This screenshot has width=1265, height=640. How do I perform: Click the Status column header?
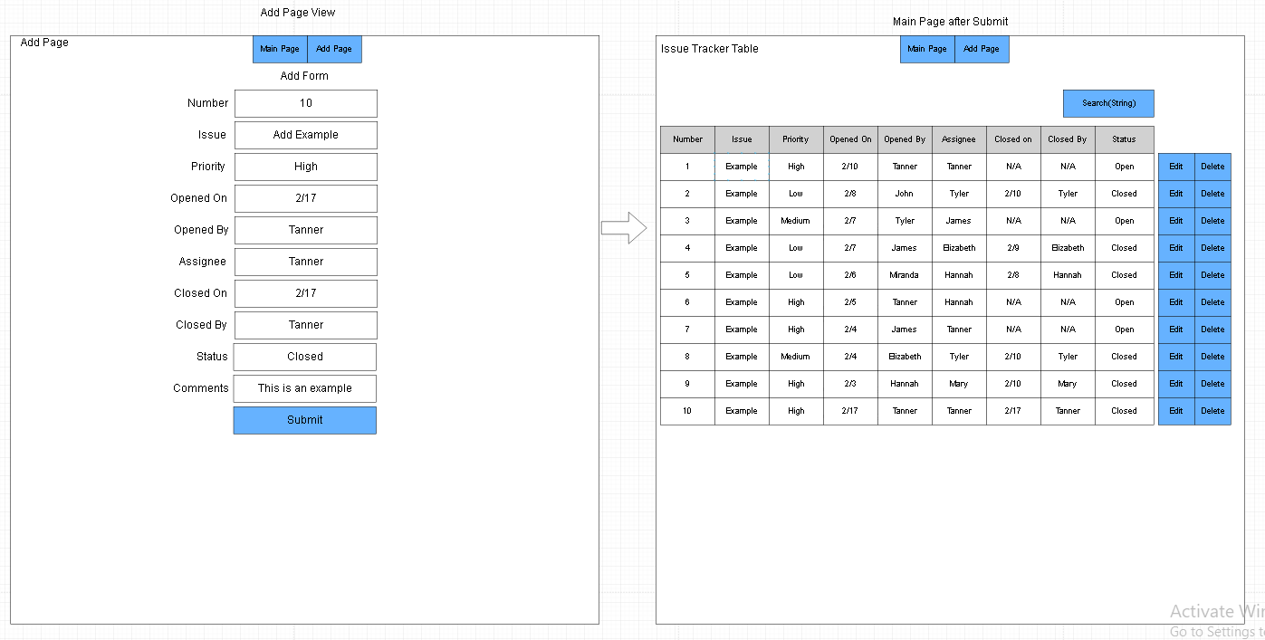[x=1125, y=139]
